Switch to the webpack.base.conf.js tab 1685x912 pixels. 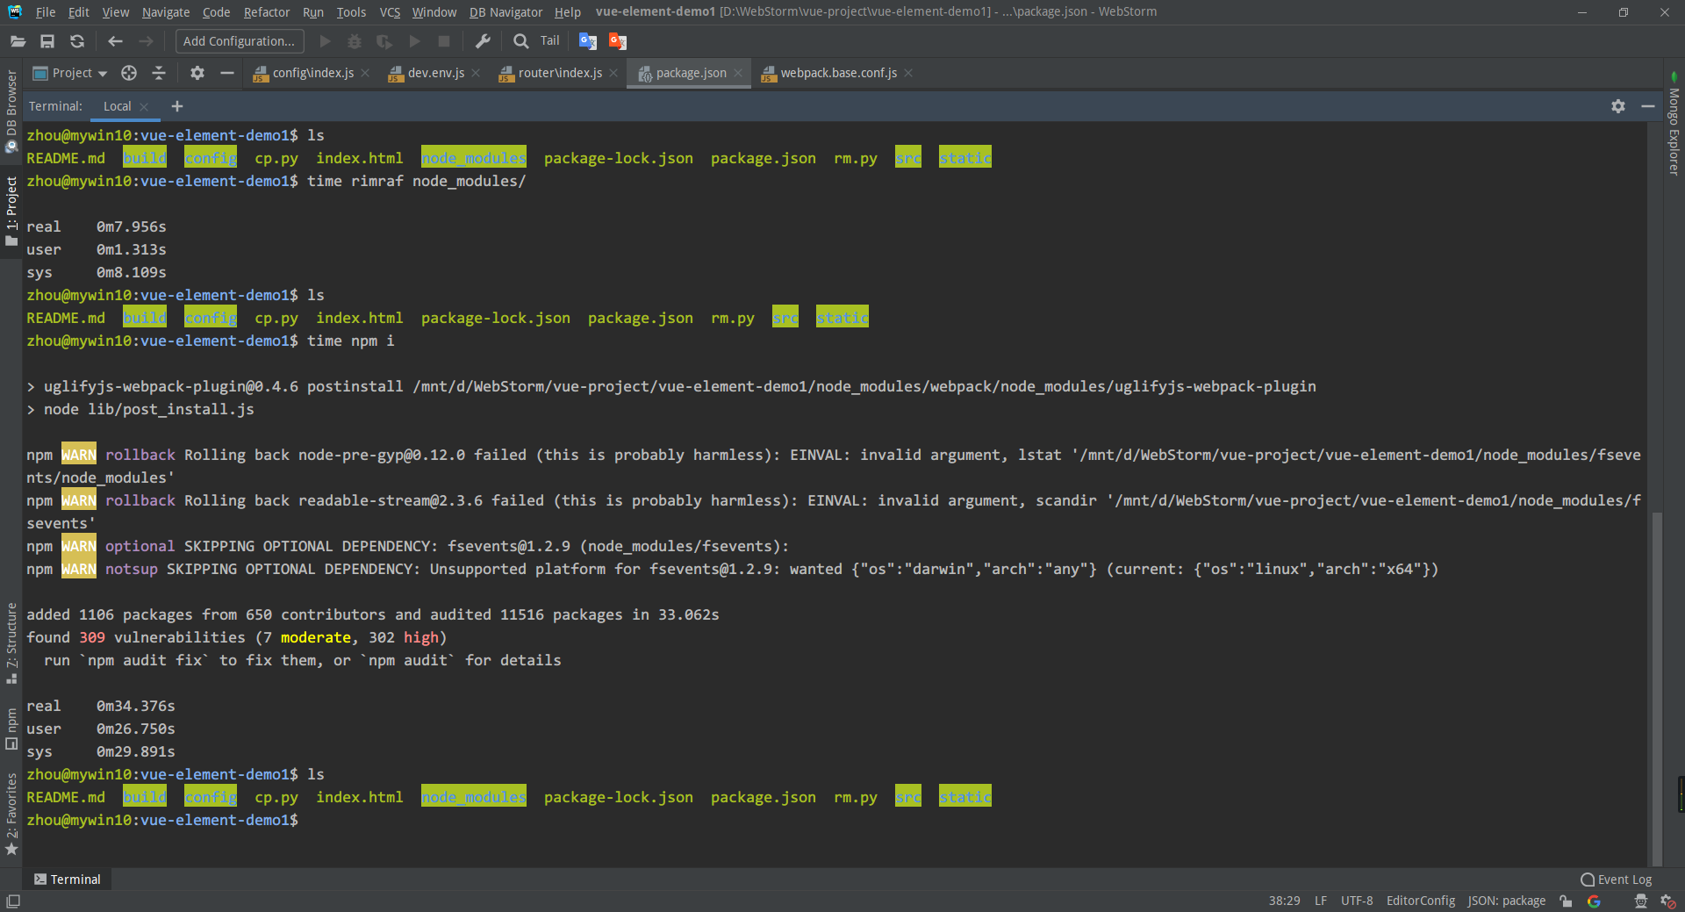[x=836, y=73]
